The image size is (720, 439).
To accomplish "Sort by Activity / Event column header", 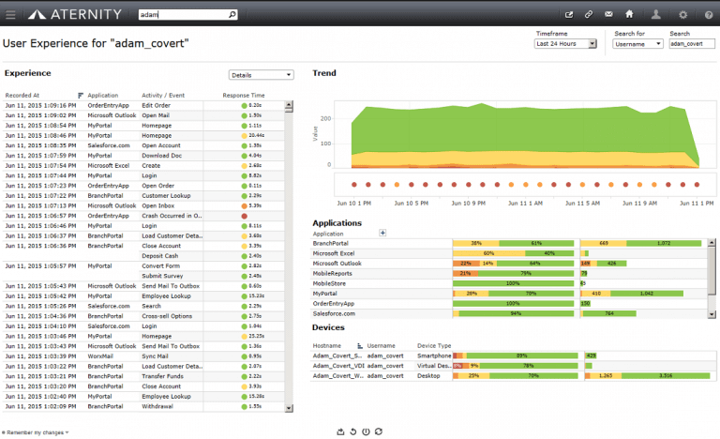I will (x=163, y=96).
